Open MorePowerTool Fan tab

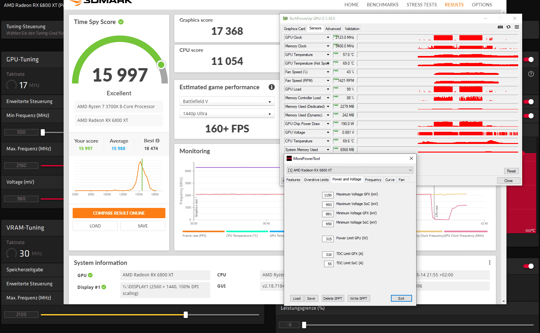pos(401,180)
